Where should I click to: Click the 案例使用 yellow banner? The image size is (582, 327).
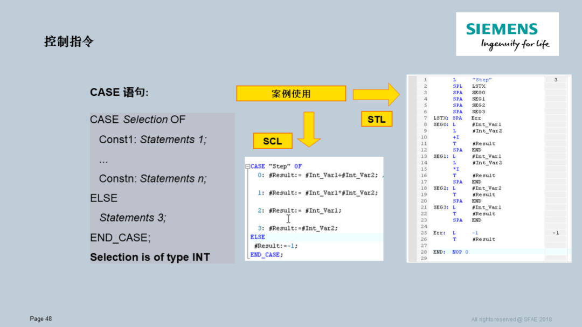click(x=291, y=93)
